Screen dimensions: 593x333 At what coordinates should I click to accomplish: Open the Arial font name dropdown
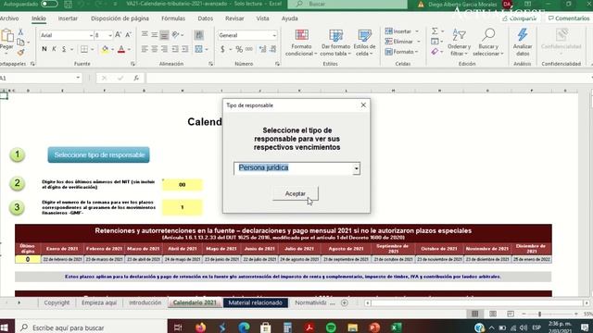tap(91, 35)
